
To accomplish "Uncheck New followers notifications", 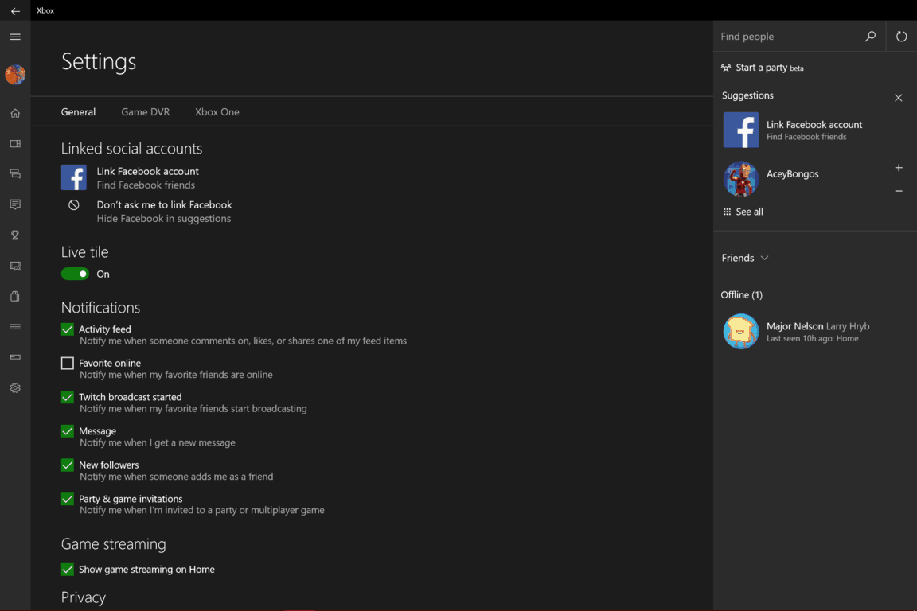I will [x=67, y=465].
